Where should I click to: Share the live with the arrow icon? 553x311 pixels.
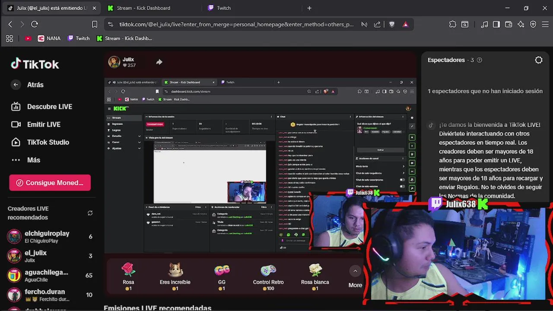coord(159,62)
